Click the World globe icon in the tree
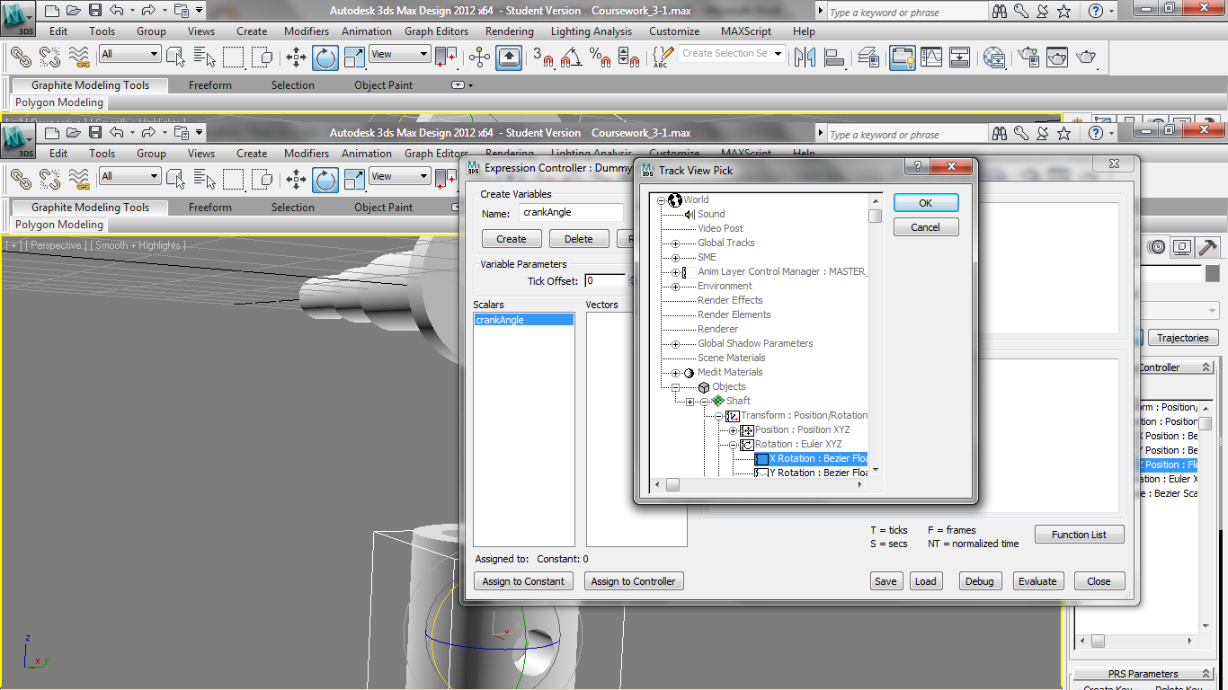This screenshot has height=690, width=1228. click(x=675, y=200)
